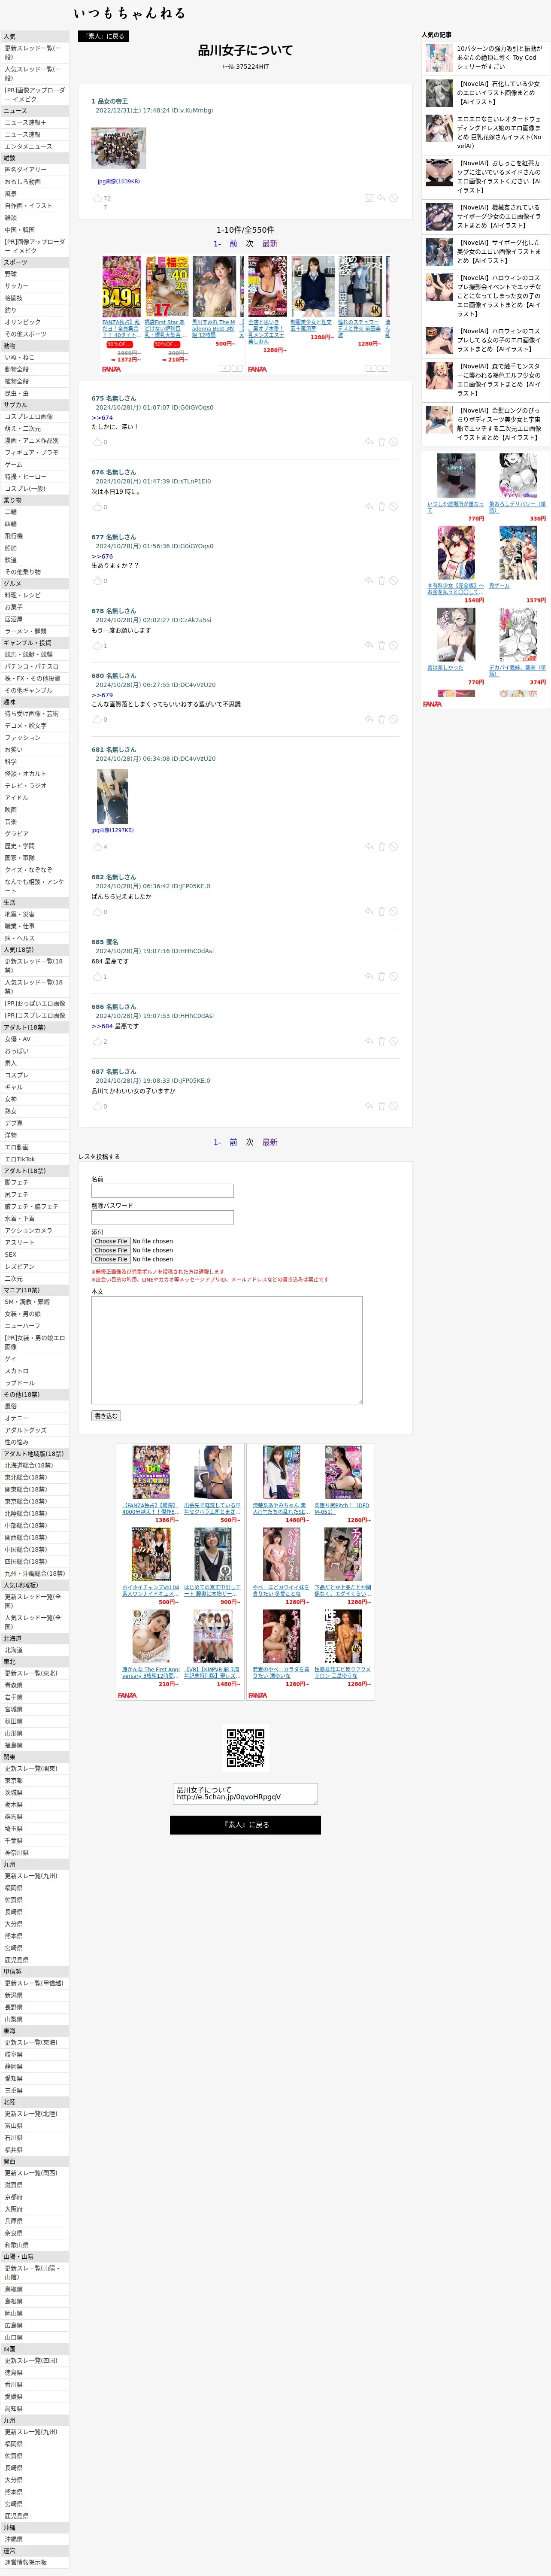Viewport: 551px width, 2576px height.
Task: Click the third Choose File attachment button
Action: (x=111, y=1259)
